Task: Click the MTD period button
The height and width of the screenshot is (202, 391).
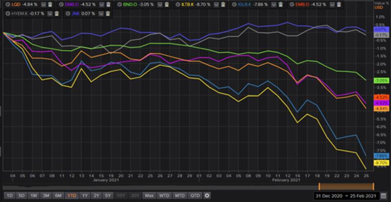Action: pos(180,196)
